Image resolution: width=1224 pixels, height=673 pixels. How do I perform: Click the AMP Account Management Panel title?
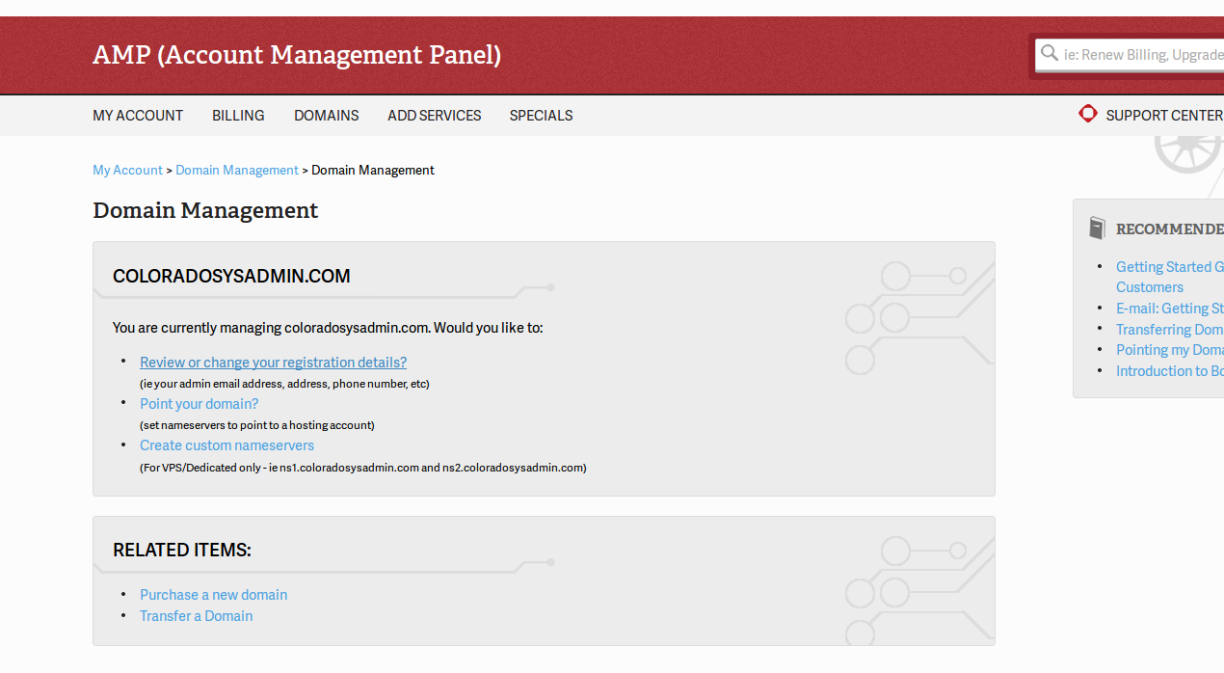[297, 55]
